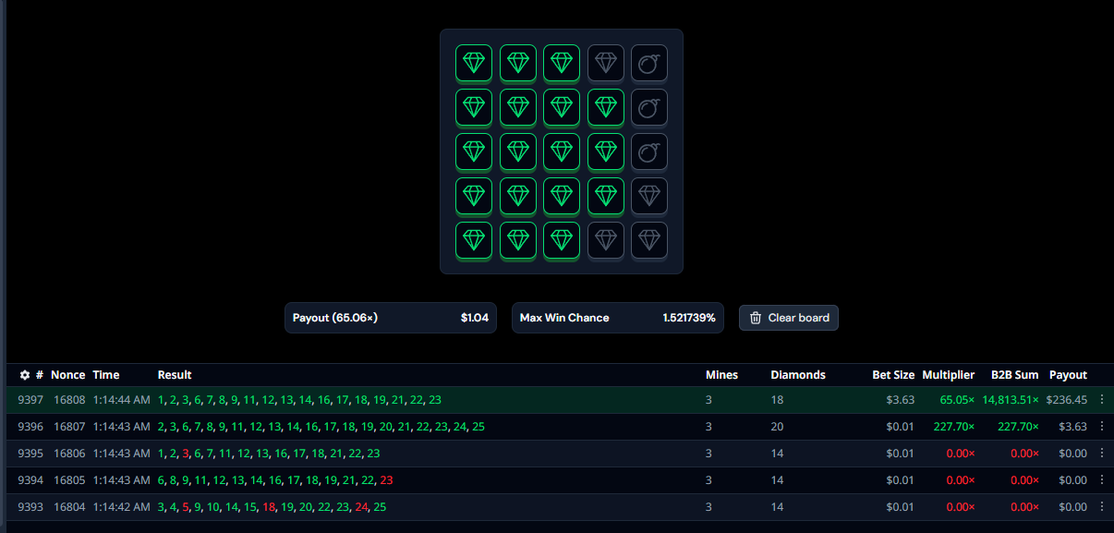1114x533 pixels.
Task: Toggle the center diamond tile of the grid
Action: (x=562, y=151)
